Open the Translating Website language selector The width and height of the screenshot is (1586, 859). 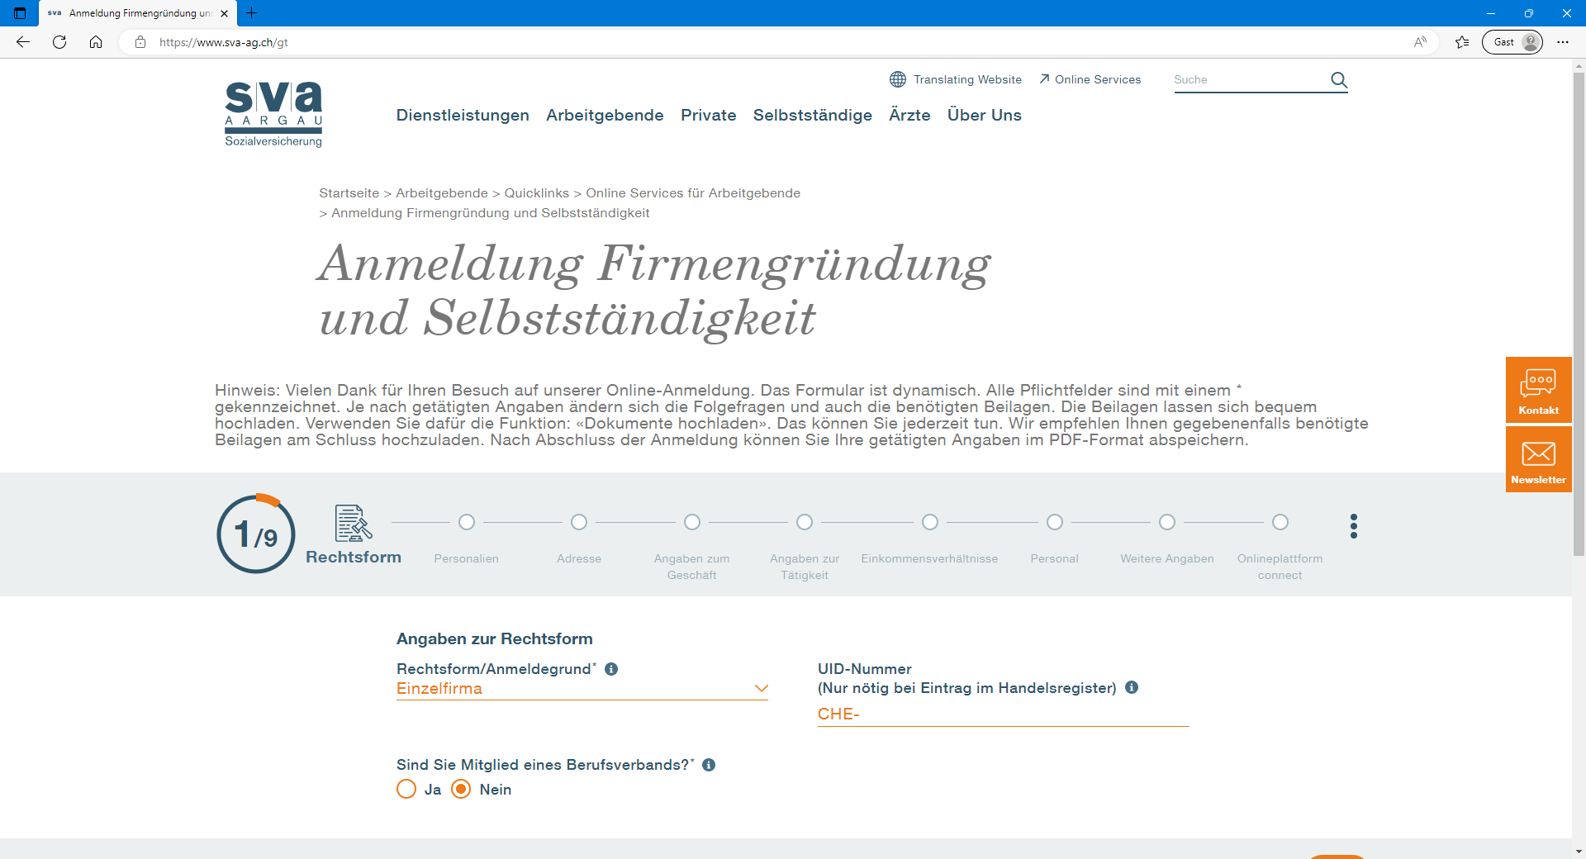coord(956,79)
